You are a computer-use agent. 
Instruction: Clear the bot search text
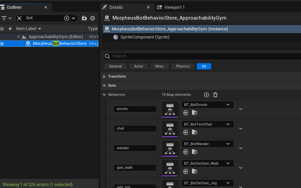click(x=19, y=18)
